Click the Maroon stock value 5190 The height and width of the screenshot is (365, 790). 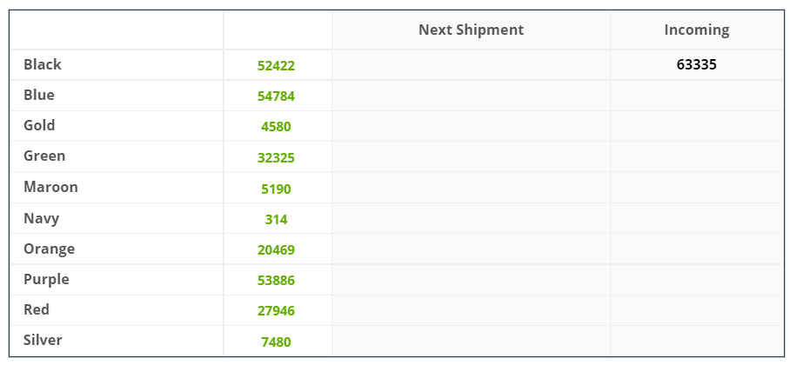point(276,189)
